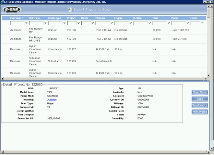Click the Project filter funnel icon
The height and width of the screenshot is (155, 214).
click(x=79, y=23)
